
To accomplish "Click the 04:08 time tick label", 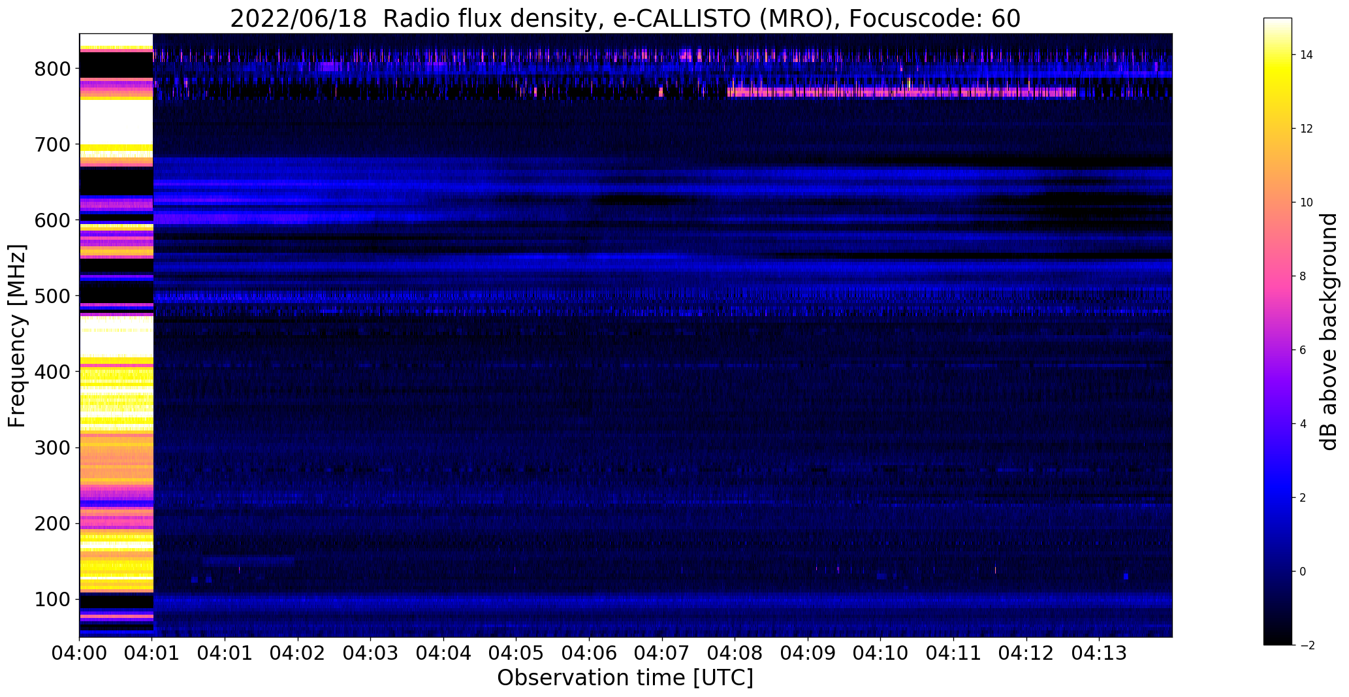I will point(735,653).
